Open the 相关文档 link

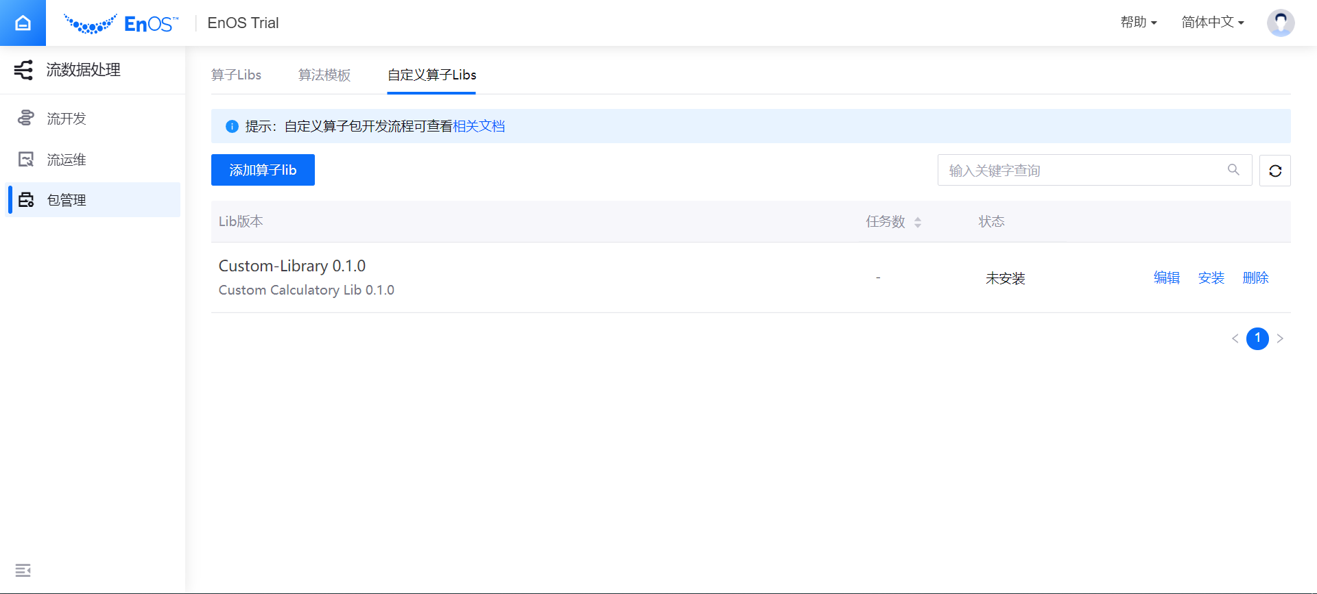(x=479, y=127)
